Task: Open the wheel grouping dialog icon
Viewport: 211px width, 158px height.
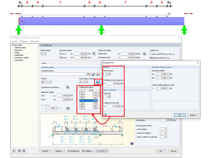Action: pyautogui.click(x=98, y=82)
